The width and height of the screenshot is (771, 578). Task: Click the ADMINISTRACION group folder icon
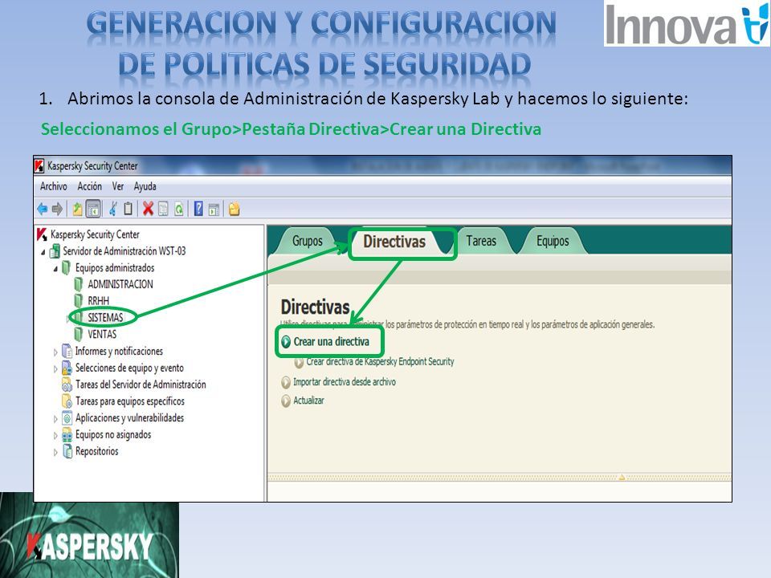79,284
